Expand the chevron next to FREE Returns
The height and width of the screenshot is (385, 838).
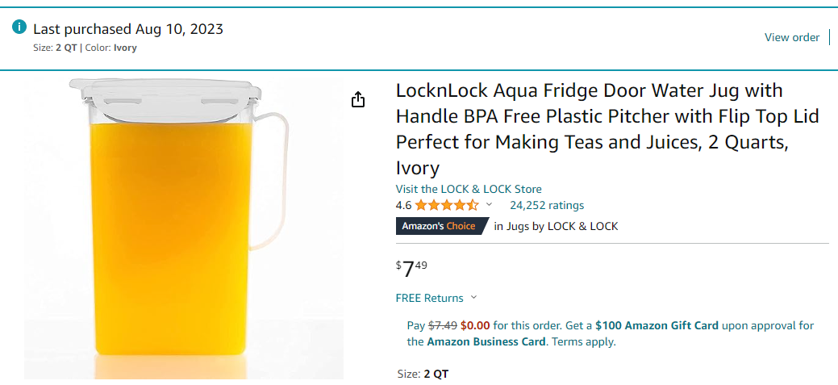[x=473, y=298]
